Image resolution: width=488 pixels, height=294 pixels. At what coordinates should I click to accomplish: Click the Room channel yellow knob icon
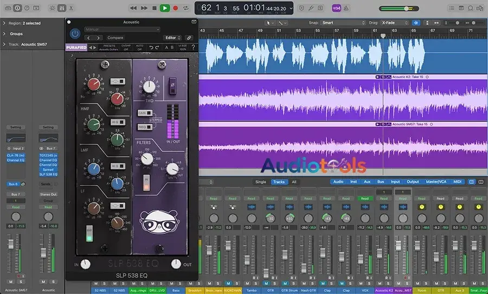422,207
